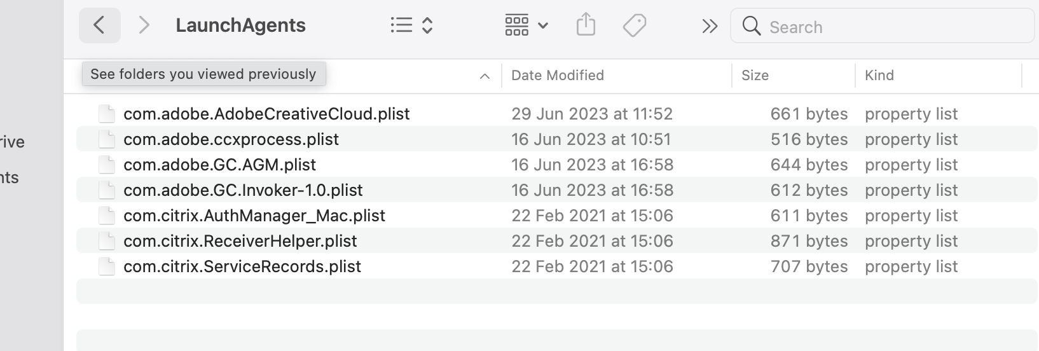The image size is (1039, 351).
Task: Click the com.citrix.ReceiverHelper.plist file icon
Action: click(x=107, y=241)
